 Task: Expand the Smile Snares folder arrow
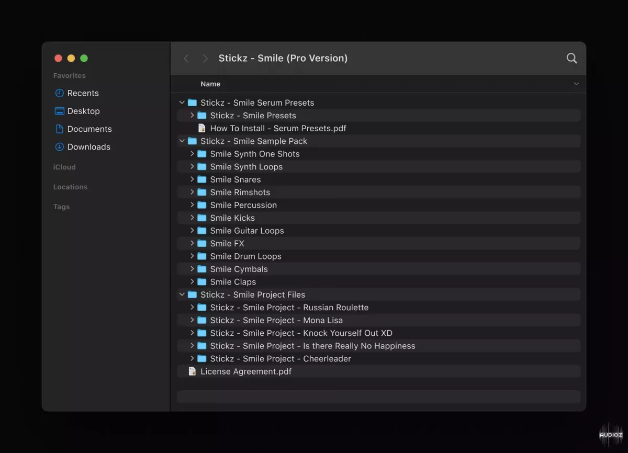pyautogui.click(x=192, y=179)
